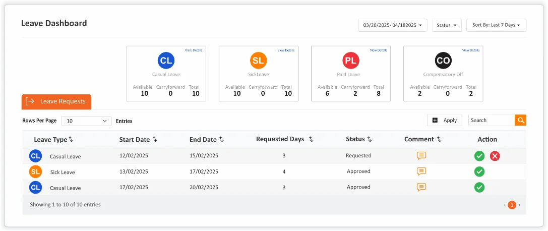
Task: Click the green check in Sick Leave row
Action: pyautogui.click(x=479, y=171)
